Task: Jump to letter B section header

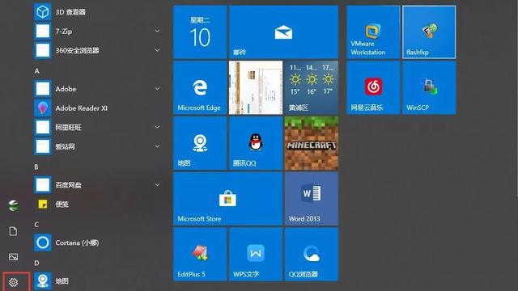Action: (36, 167)
